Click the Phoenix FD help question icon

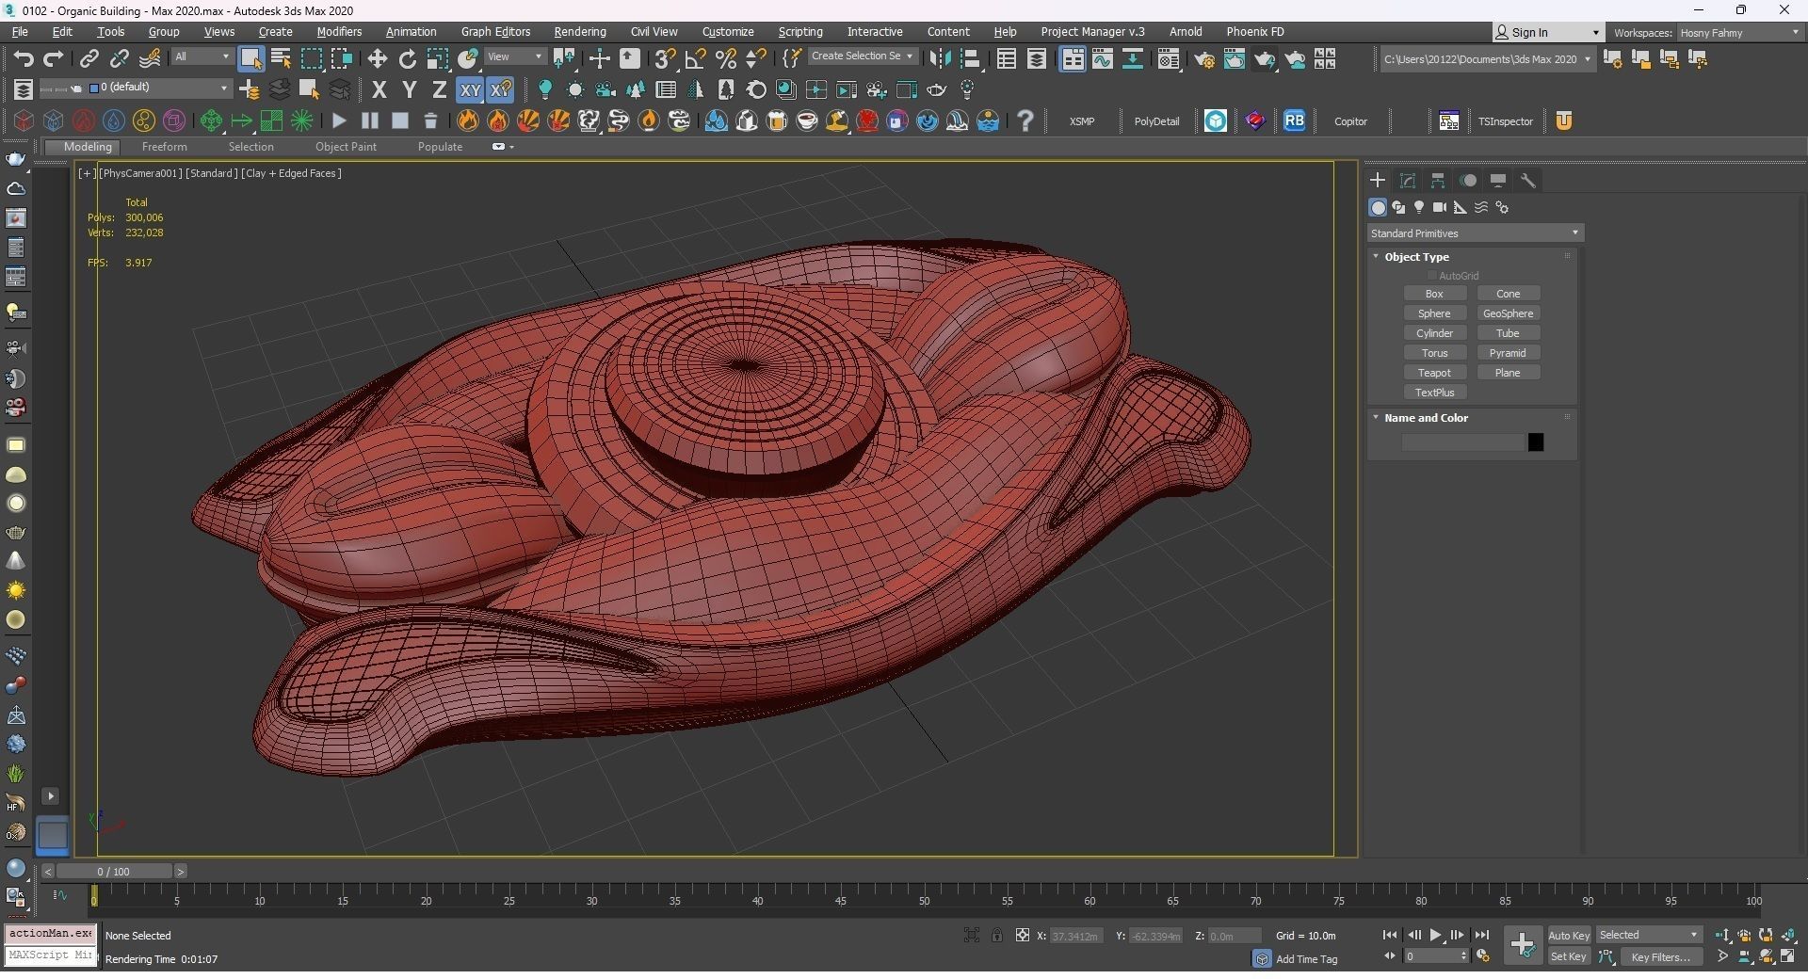coord(1025,120)
